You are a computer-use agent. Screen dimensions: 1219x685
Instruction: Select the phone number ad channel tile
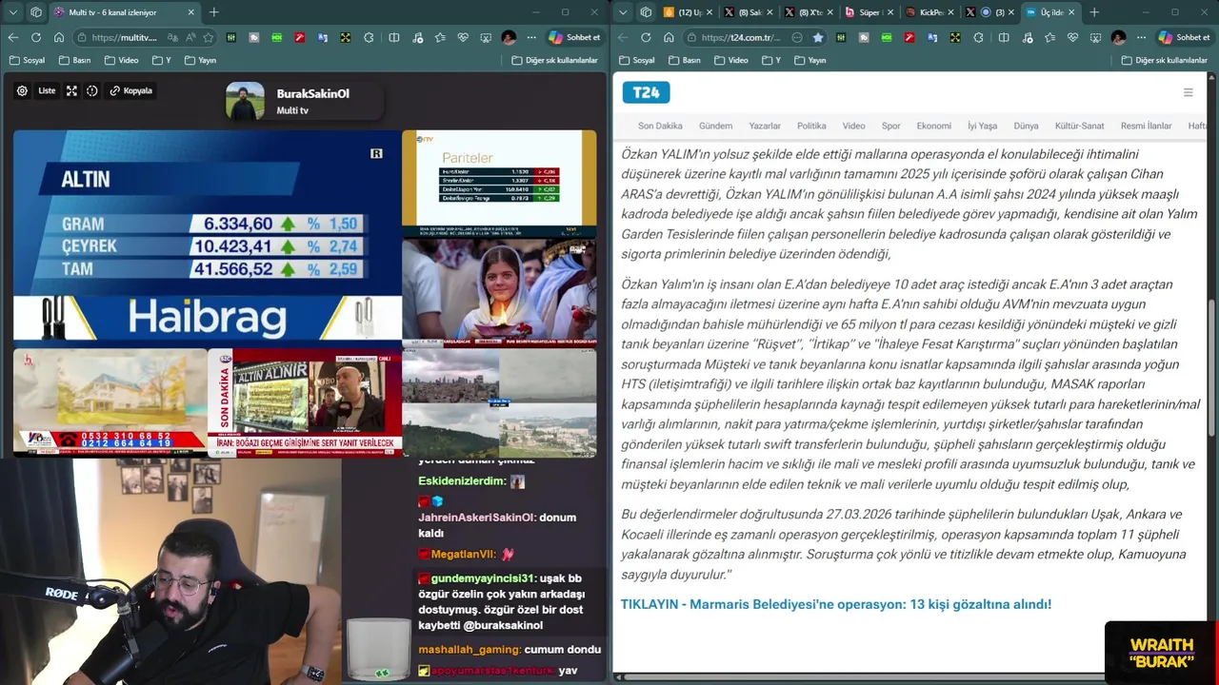(x=110, y=403)
